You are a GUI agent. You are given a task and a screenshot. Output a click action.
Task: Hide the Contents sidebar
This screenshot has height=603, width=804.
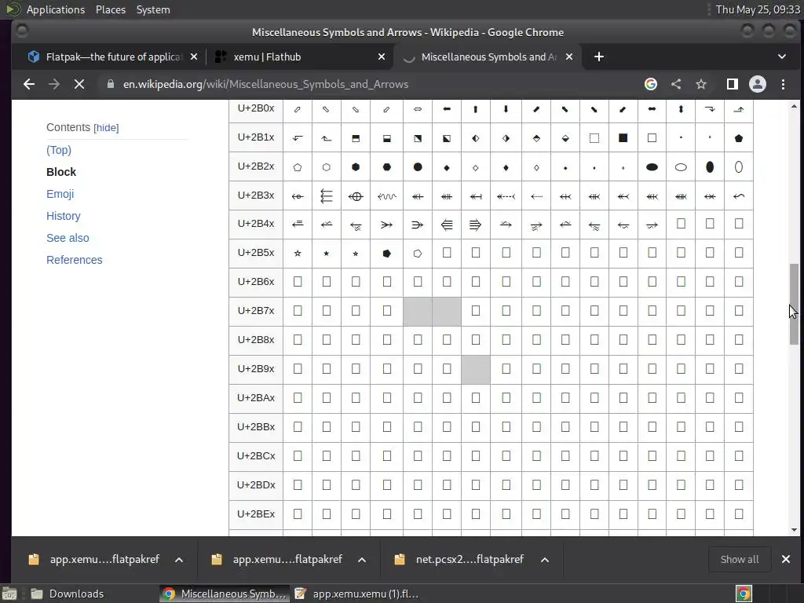(x=106, y=128)
